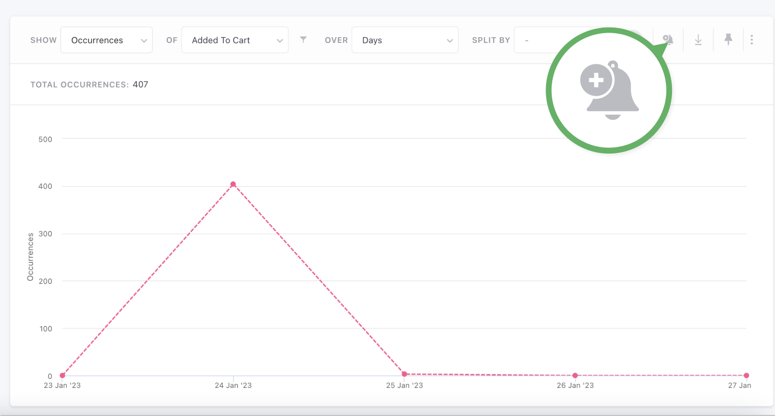Open the three-dot more options menu
The height and width of the screenshot is (416, 775).
coord(752,40)
